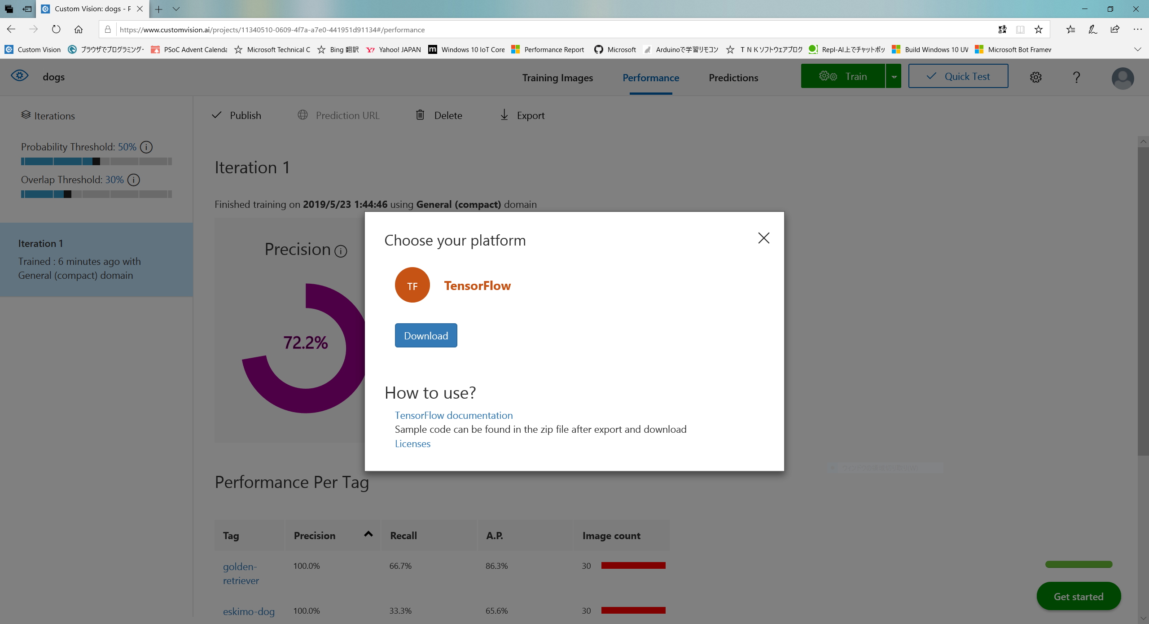This screenshot has height=624, width=1149.
Task: Click the user profile avatar
Action: click(1123, 78)
